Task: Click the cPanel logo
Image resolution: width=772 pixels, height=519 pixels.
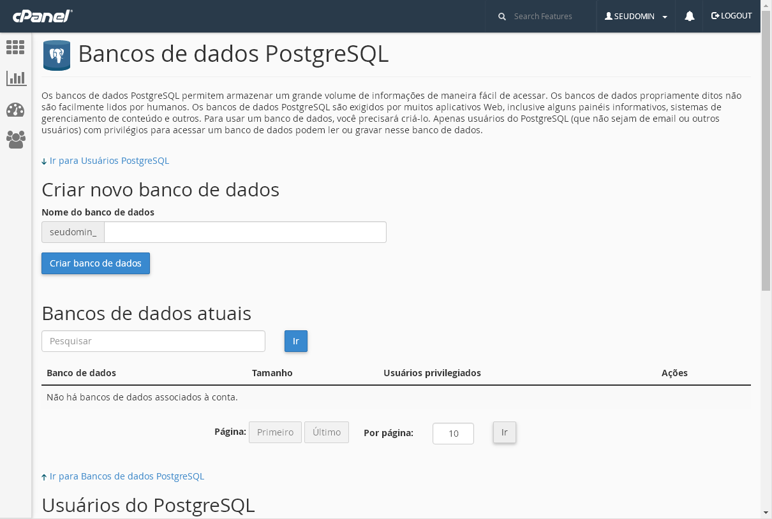Action: pyautogui.click(x=42, y=17)
